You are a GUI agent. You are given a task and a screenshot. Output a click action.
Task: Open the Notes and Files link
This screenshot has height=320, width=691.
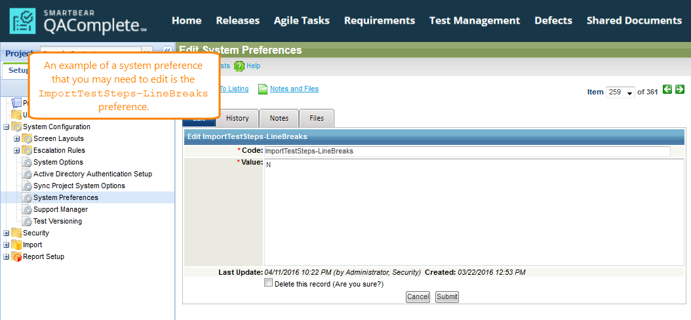294,89
